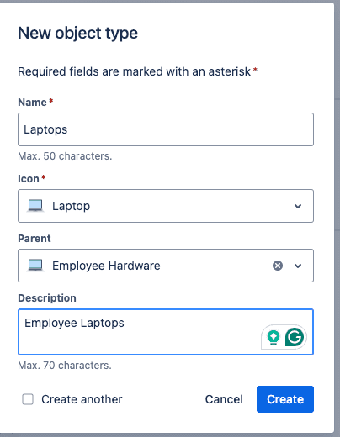Image resolution: width=340 pixels, height=437 pixels.
Task: Open the Parent selector showing Employee Hardware
Action: [x=166, y=266]
